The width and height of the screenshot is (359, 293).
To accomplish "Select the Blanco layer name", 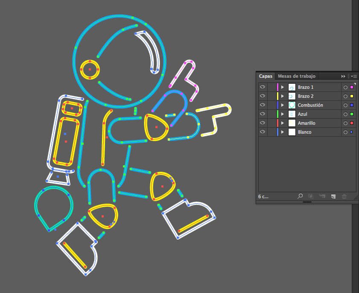I will pos(304,132).
